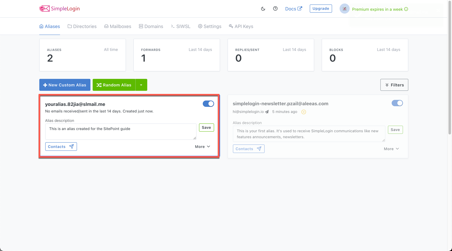452x251 pixels.
Task: Expand the Random Alias dropdown arrow
Action: coord(141,85)
